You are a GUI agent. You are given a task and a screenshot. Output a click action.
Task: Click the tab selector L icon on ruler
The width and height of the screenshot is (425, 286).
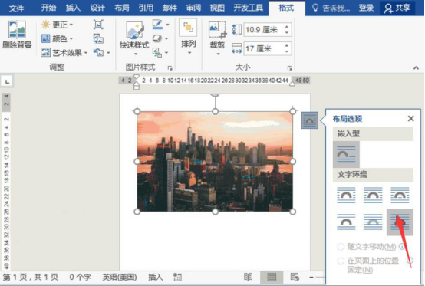[7, 81]
